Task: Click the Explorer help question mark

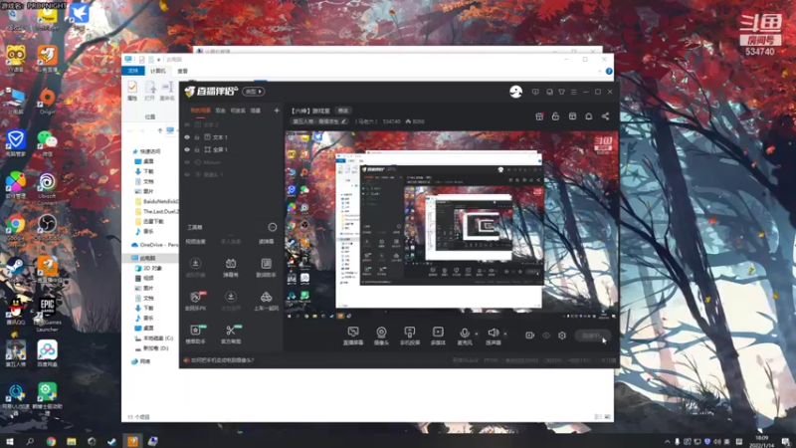Action: pos(609,71)
